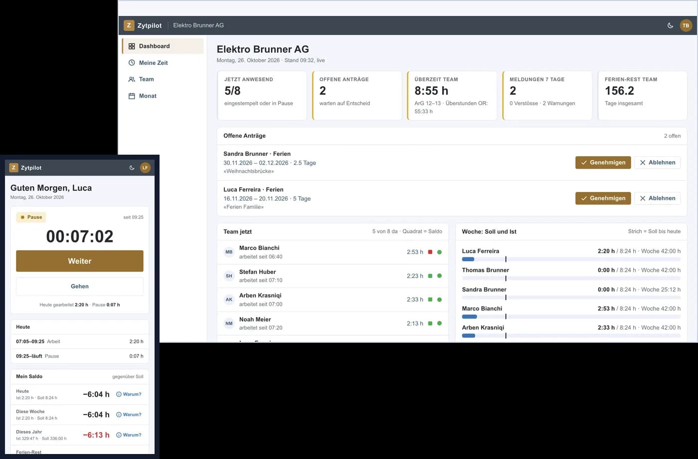This screenshot has height=459, width=698.
Task: Toggle dark mode in the dashboard header
Action: tap(670, 25)
